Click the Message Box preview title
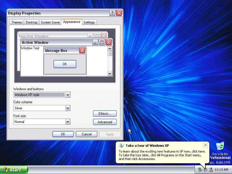 click(x=56, y=50)
